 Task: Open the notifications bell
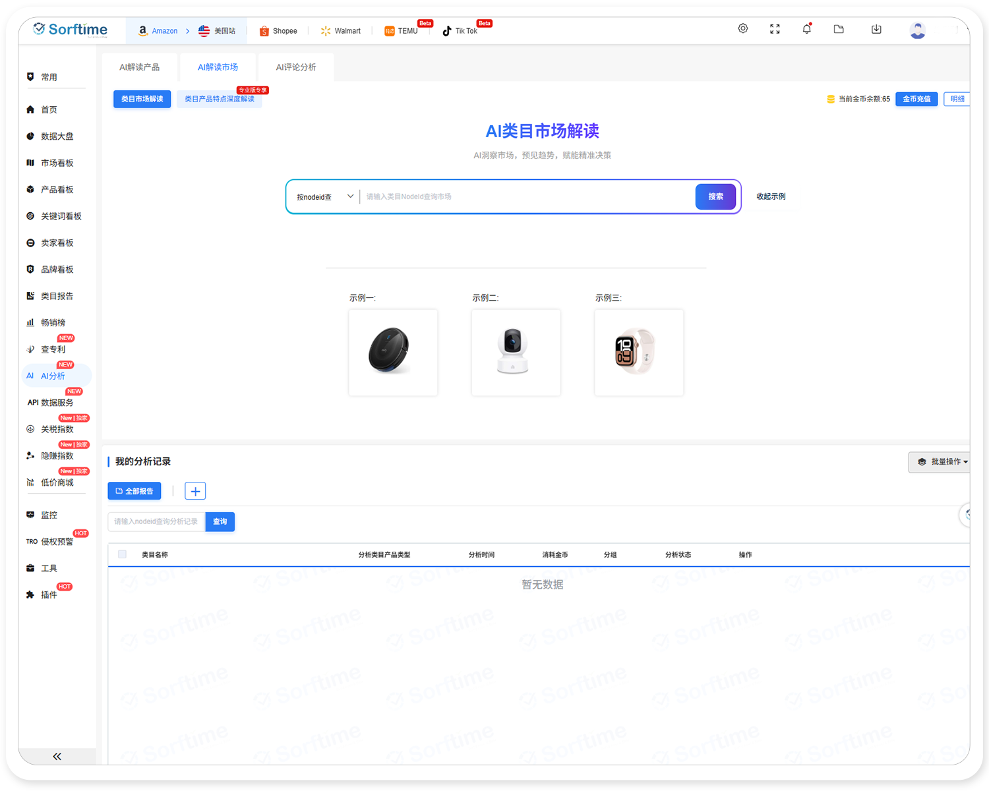point(806,29)
